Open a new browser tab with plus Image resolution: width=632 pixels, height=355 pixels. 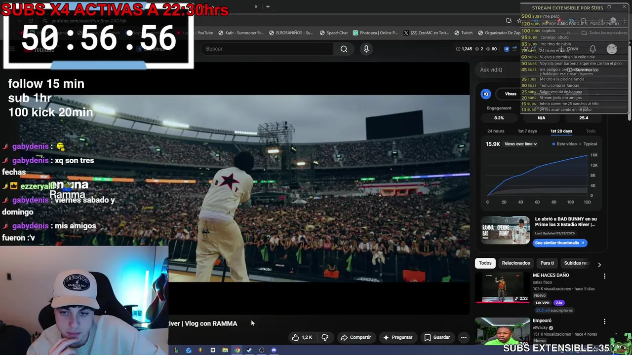268,7
